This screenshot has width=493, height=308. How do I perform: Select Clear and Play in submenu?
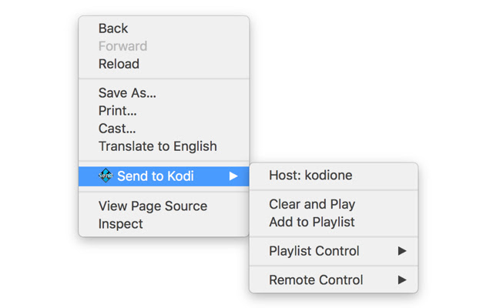[x=312, y=205]
